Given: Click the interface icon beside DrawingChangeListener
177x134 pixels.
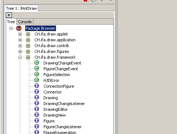Looking at the screenshot, I should click(37, 103).
